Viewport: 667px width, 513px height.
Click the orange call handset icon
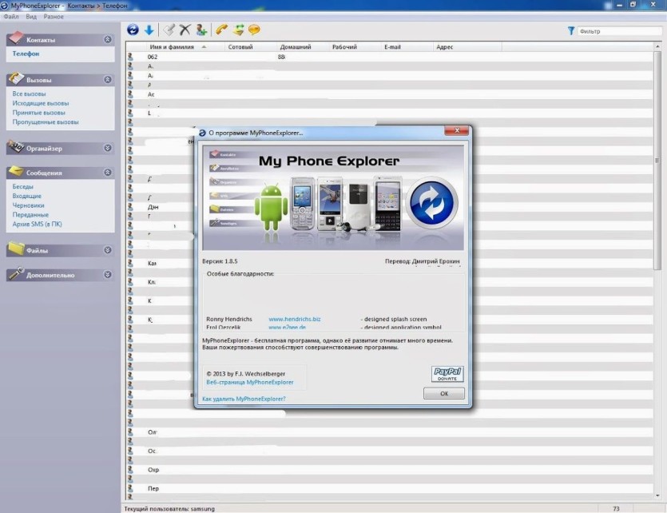click(x=221, y=30)
